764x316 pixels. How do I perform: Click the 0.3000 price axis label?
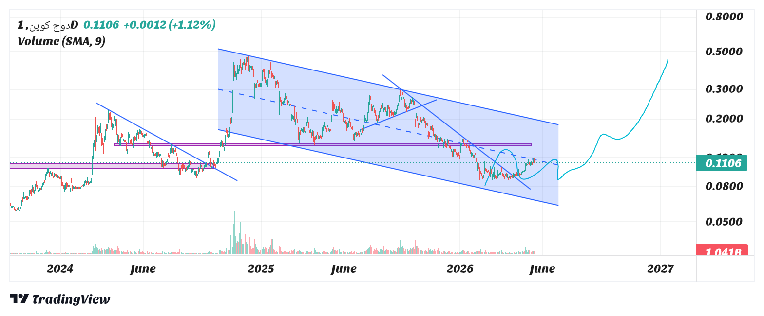725,89
